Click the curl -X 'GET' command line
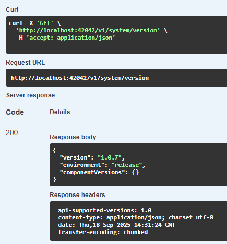The width and height of the screenshot is (227, 244). 35,23
